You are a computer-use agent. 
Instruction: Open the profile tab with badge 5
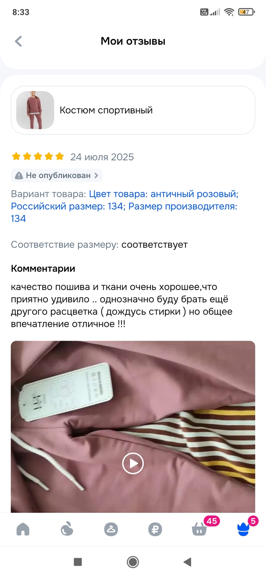(243, 529)
